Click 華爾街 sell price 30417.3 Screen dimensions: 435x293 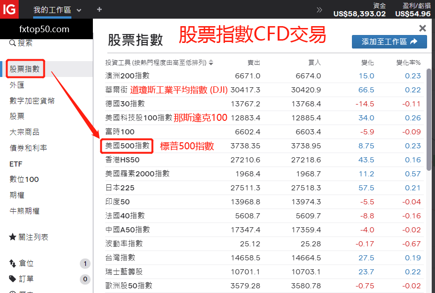coord(245,90)
